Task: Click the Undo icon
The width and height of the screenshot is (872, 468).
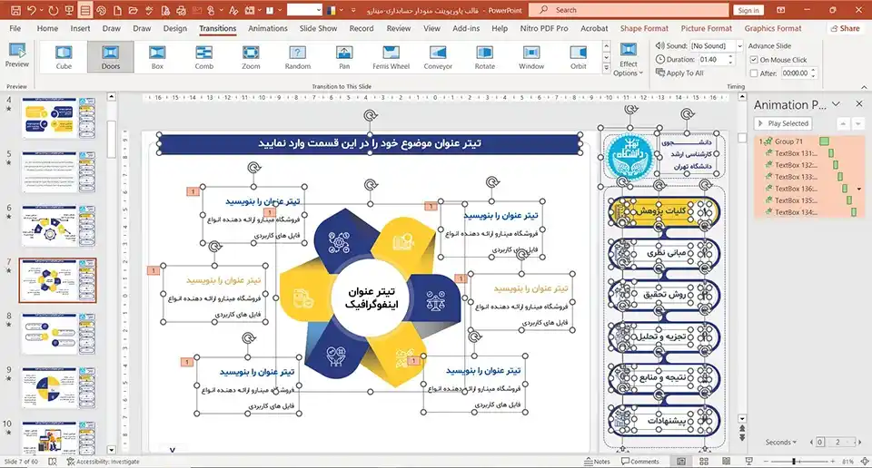Action: [x=32, y=10]
